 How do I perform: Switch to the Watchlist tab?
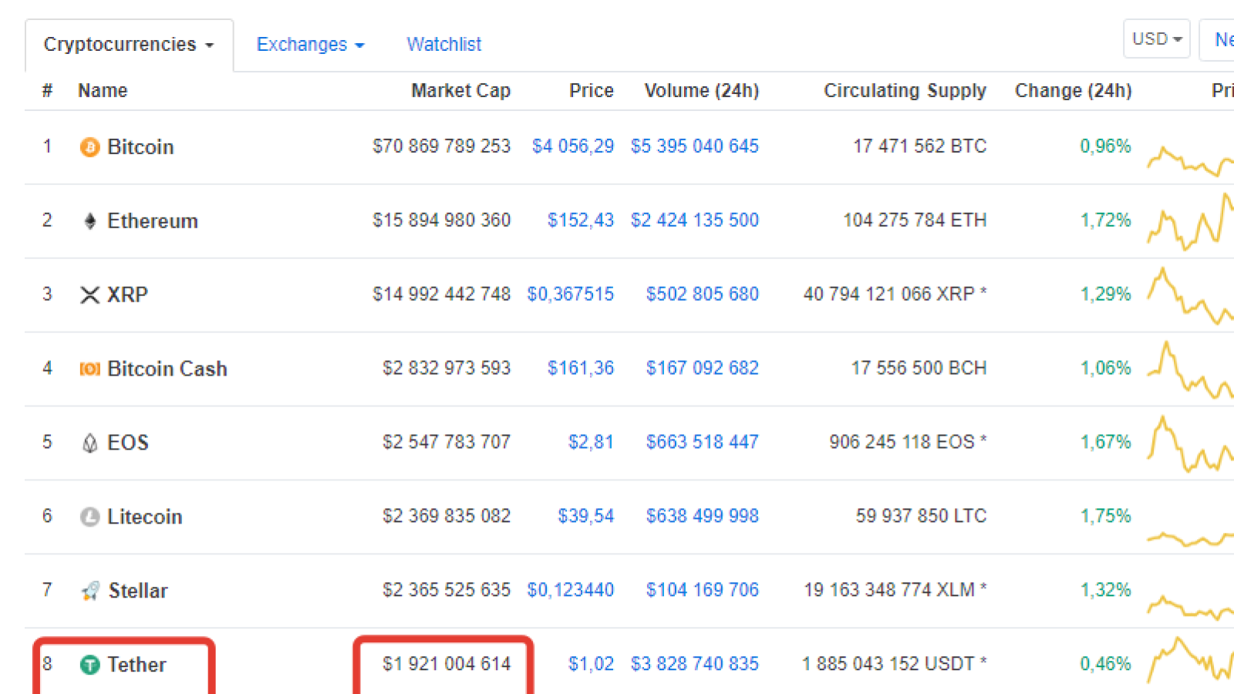point(443,45)
